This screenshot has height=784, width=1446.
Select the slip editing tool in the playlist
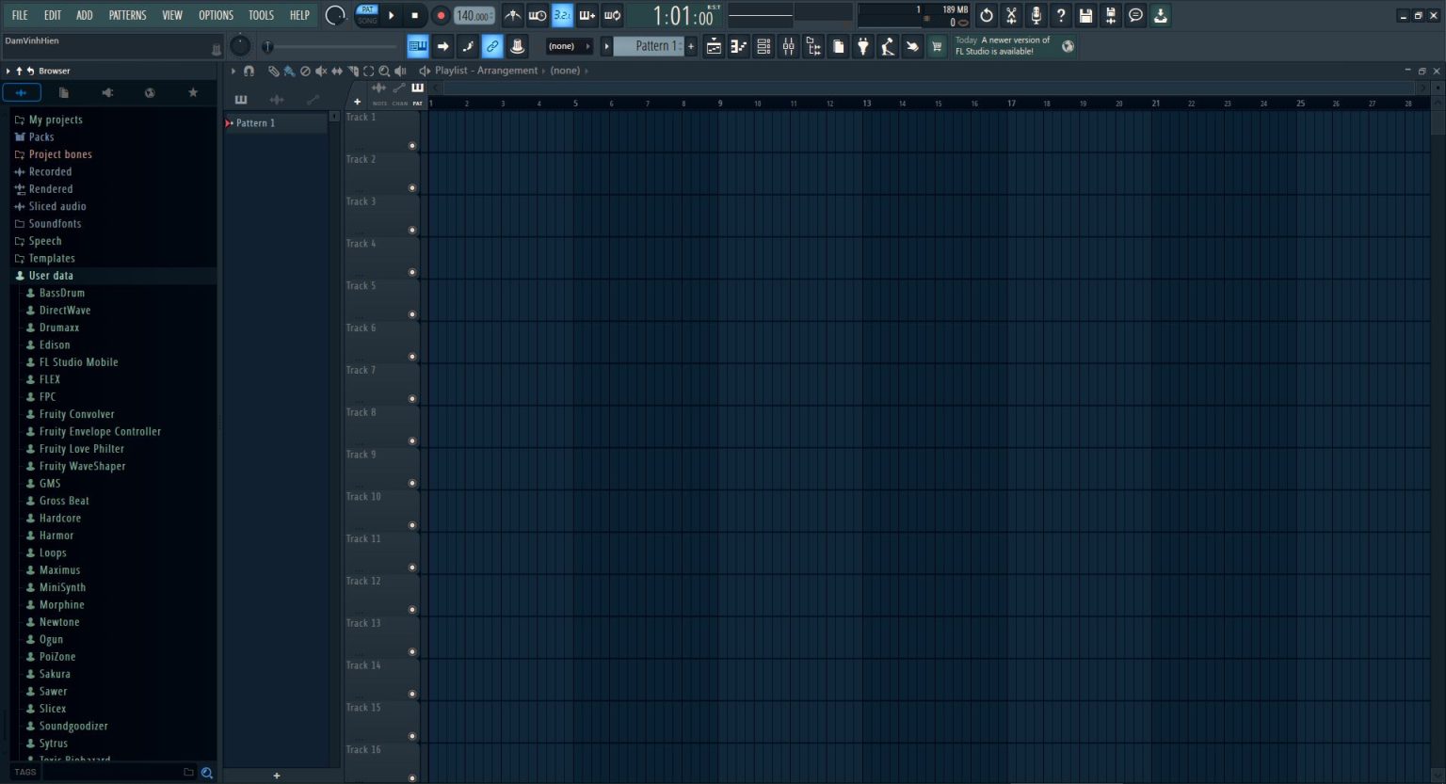pyautogui.click(x=337, y=71)
